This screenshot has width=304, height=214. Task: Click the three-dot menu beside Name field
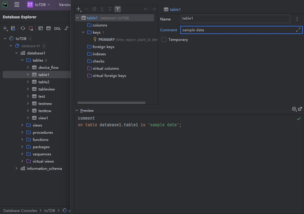pyautogui.click(x=297, y=19)
